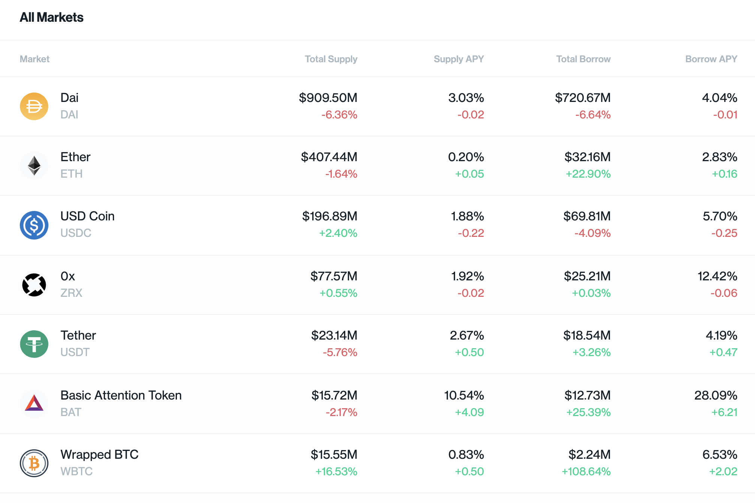Click Ether supply APY 0.20%
The image size is (755, 503).
point(466,157)
